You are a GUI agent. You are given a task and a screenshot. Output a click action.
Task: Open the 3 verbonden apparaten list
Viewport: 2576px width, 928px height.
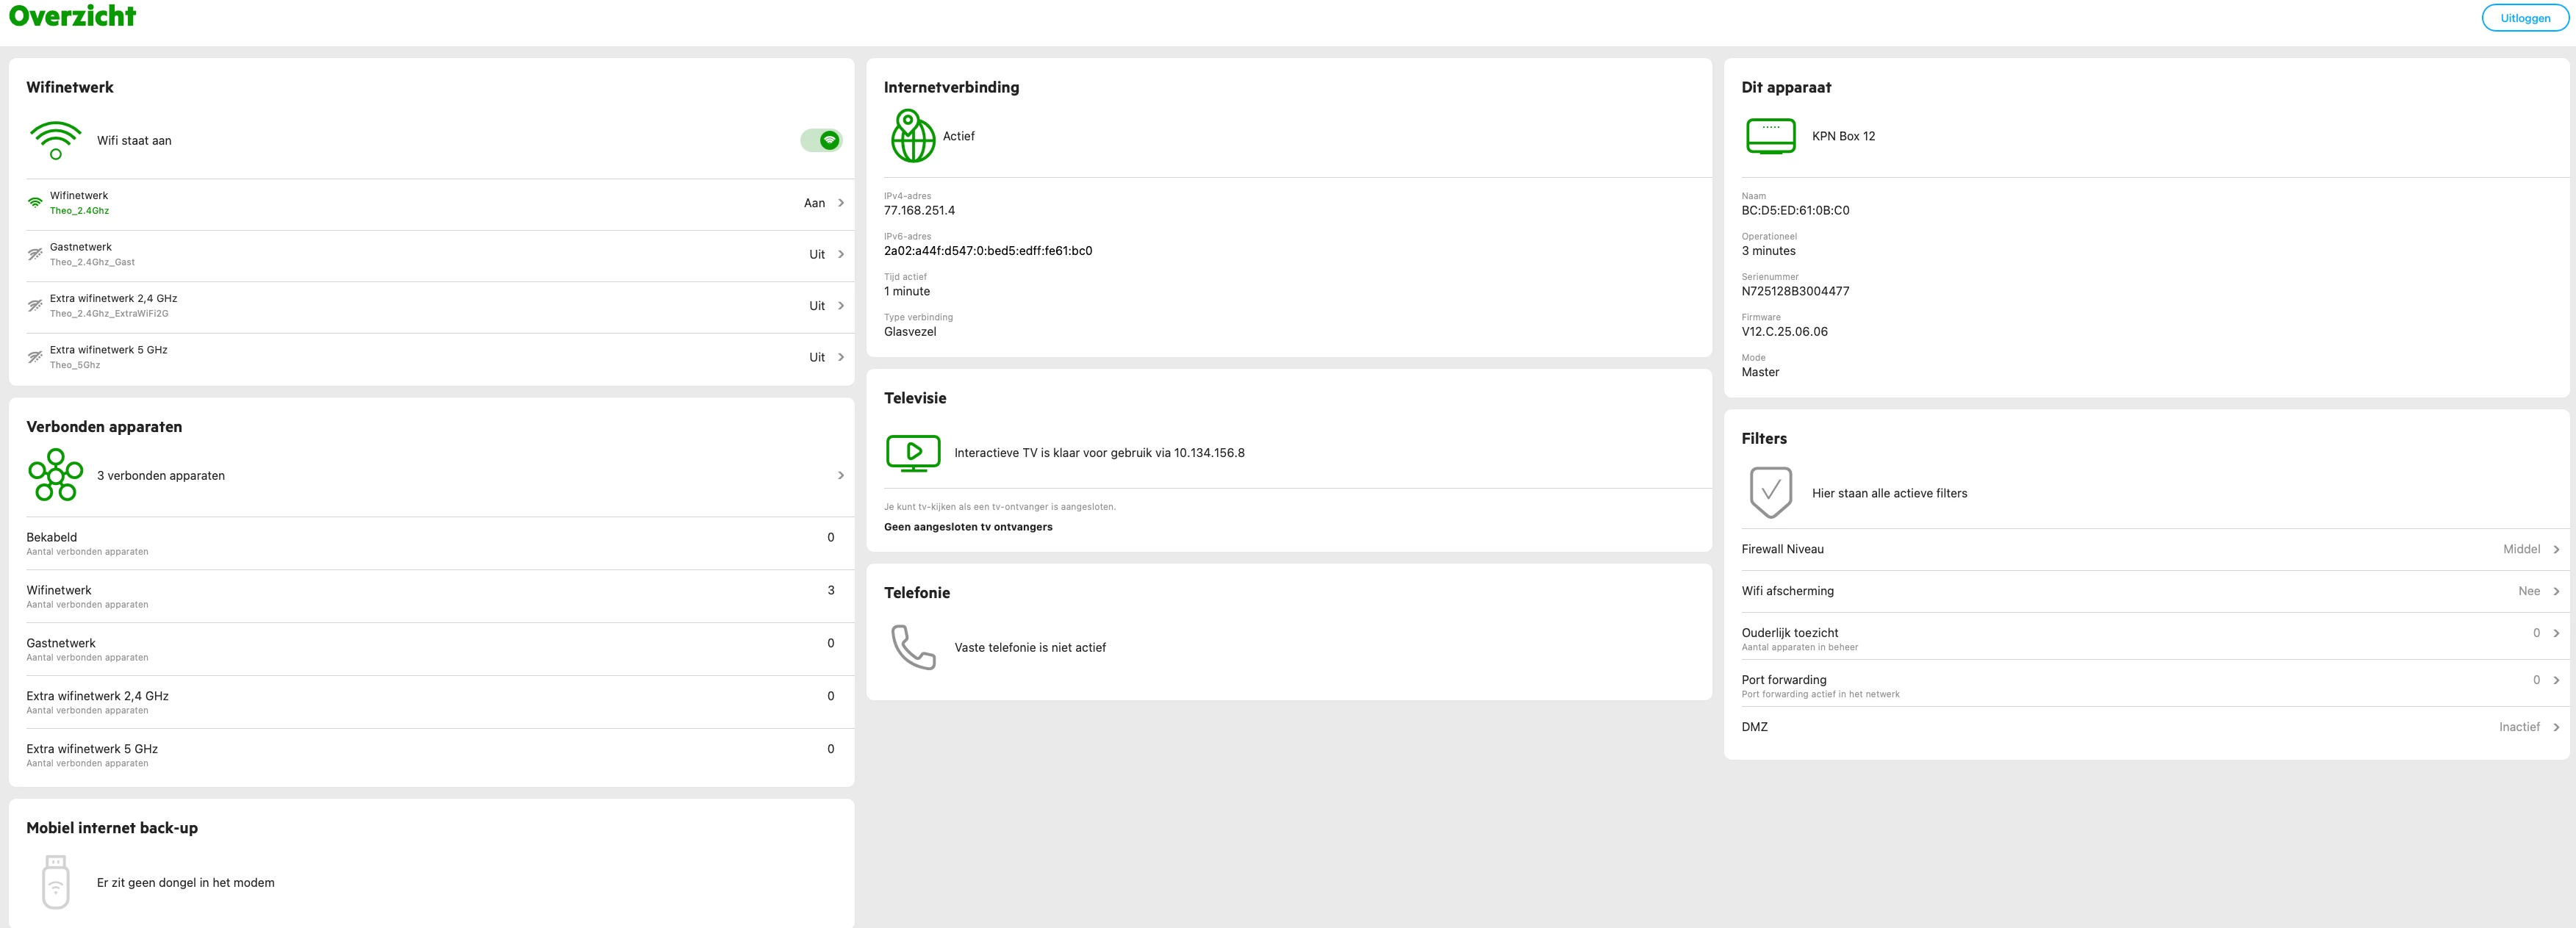[x=430, y=475]
